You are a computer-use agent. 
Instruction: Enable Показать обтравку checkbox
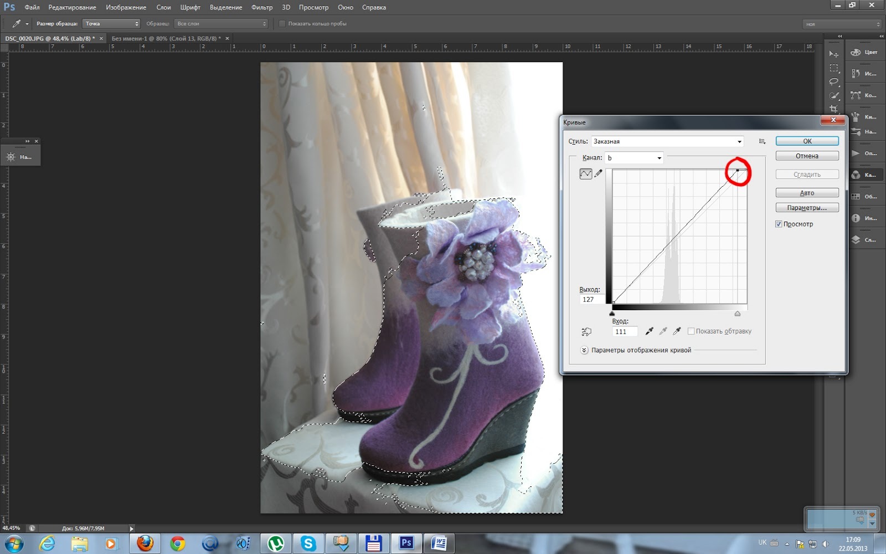point(691,331)
